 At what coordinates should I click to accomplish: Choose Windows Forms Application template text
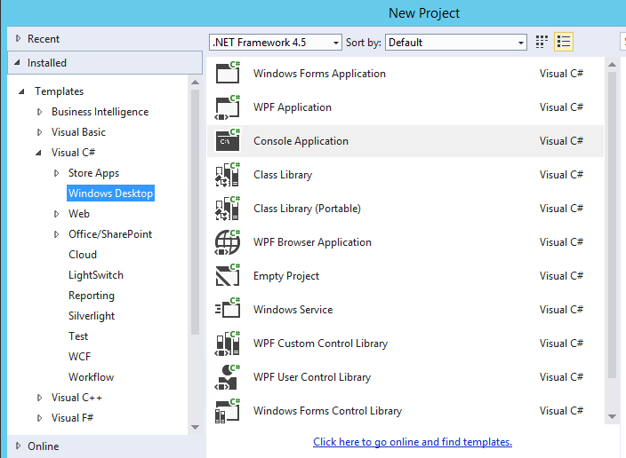(x=319, y=74)
